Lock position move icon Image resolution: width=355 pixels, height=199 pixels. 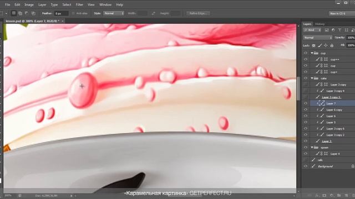(326, 45)
